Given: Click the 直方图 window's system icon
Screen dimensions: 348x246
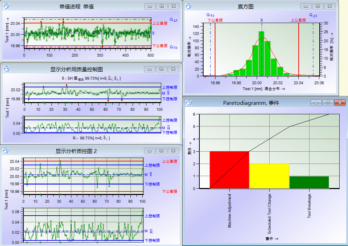Looking at the screenshot, I should 189,6.
